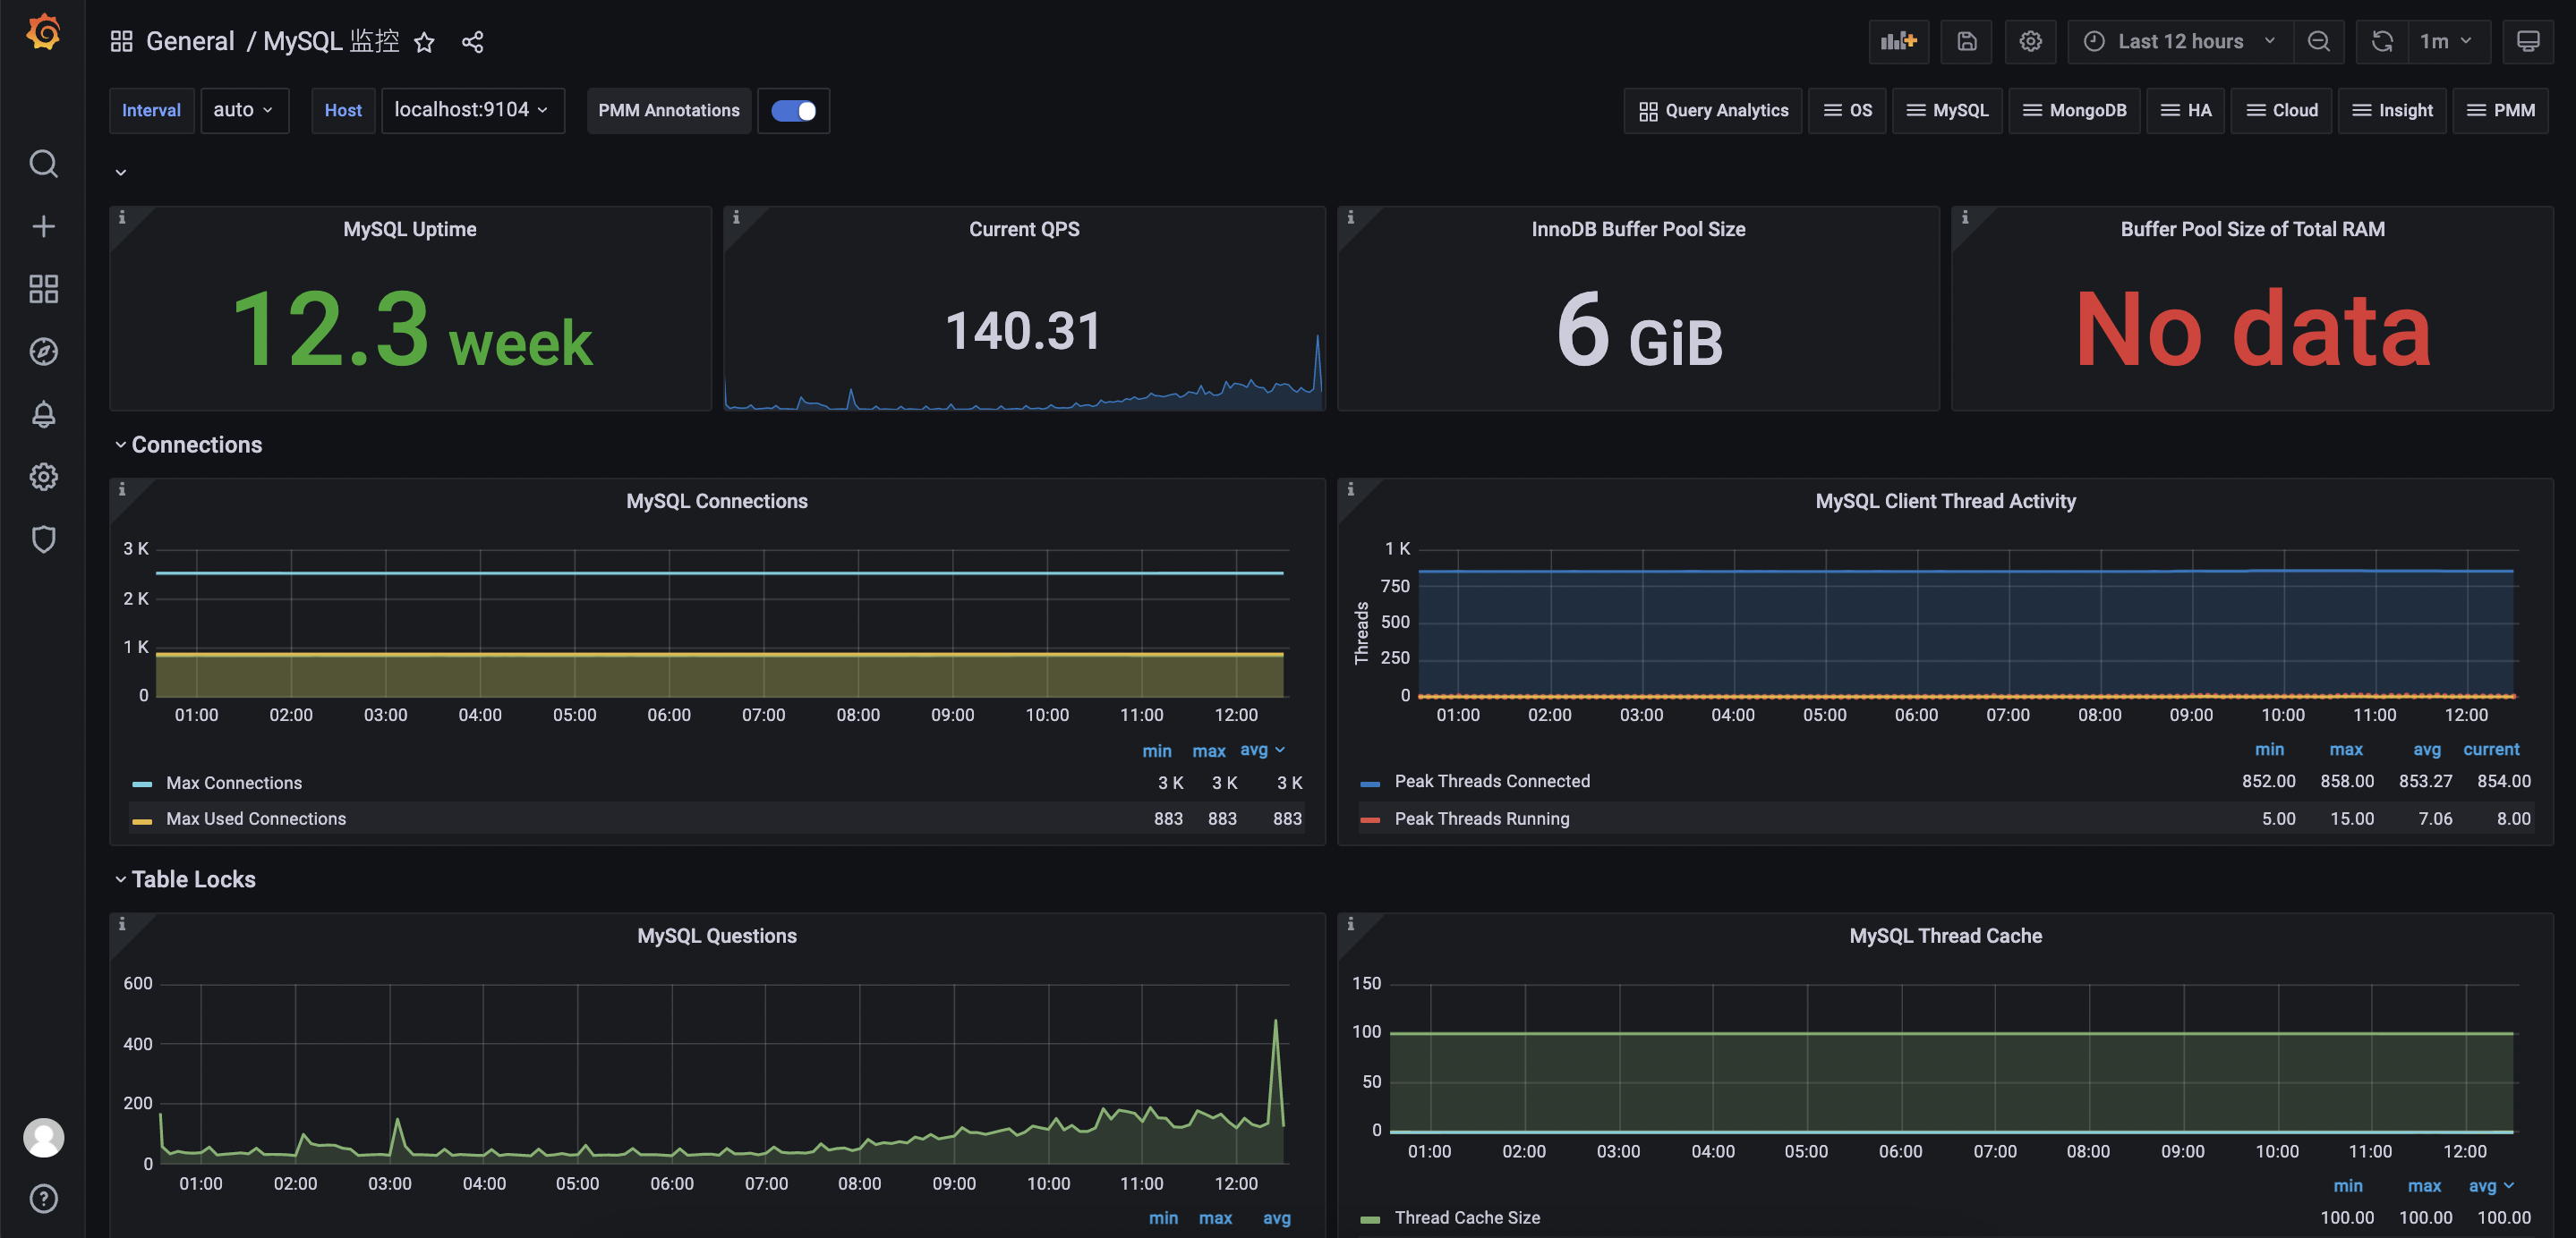Screen dimensions: 2576x1238
Task: Open the MongoDB dashboards menu
Action: 2074,110
